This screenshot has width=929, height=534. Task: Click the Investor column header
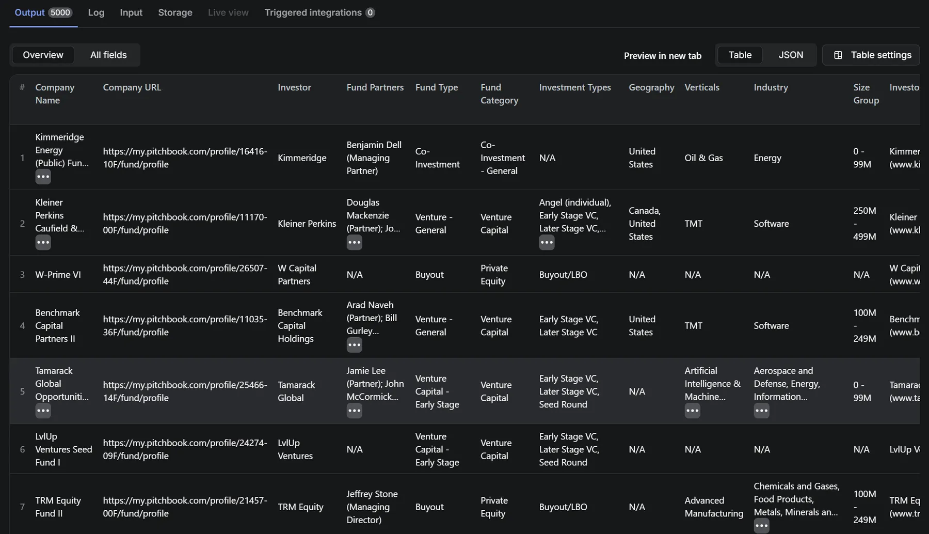294,87
